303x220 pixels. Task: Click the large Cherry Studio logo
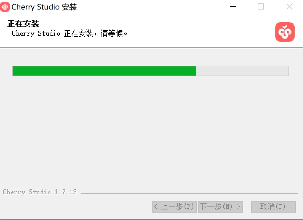[285, 32]
